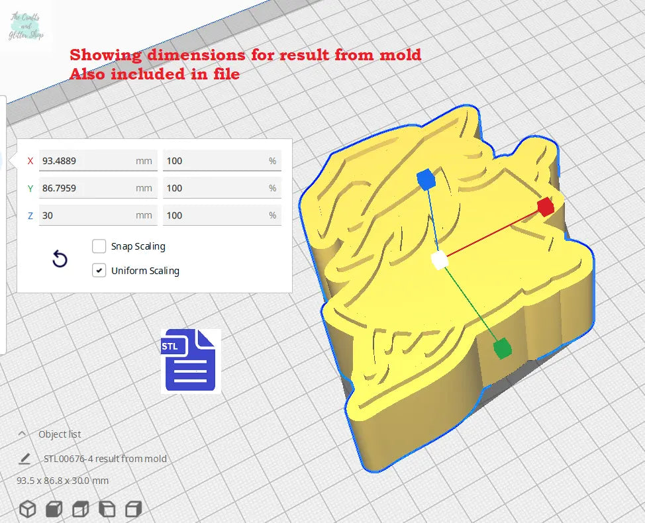Click the blue STL file icon
Viewport: 645px width, 523px height.
point(190,361)
